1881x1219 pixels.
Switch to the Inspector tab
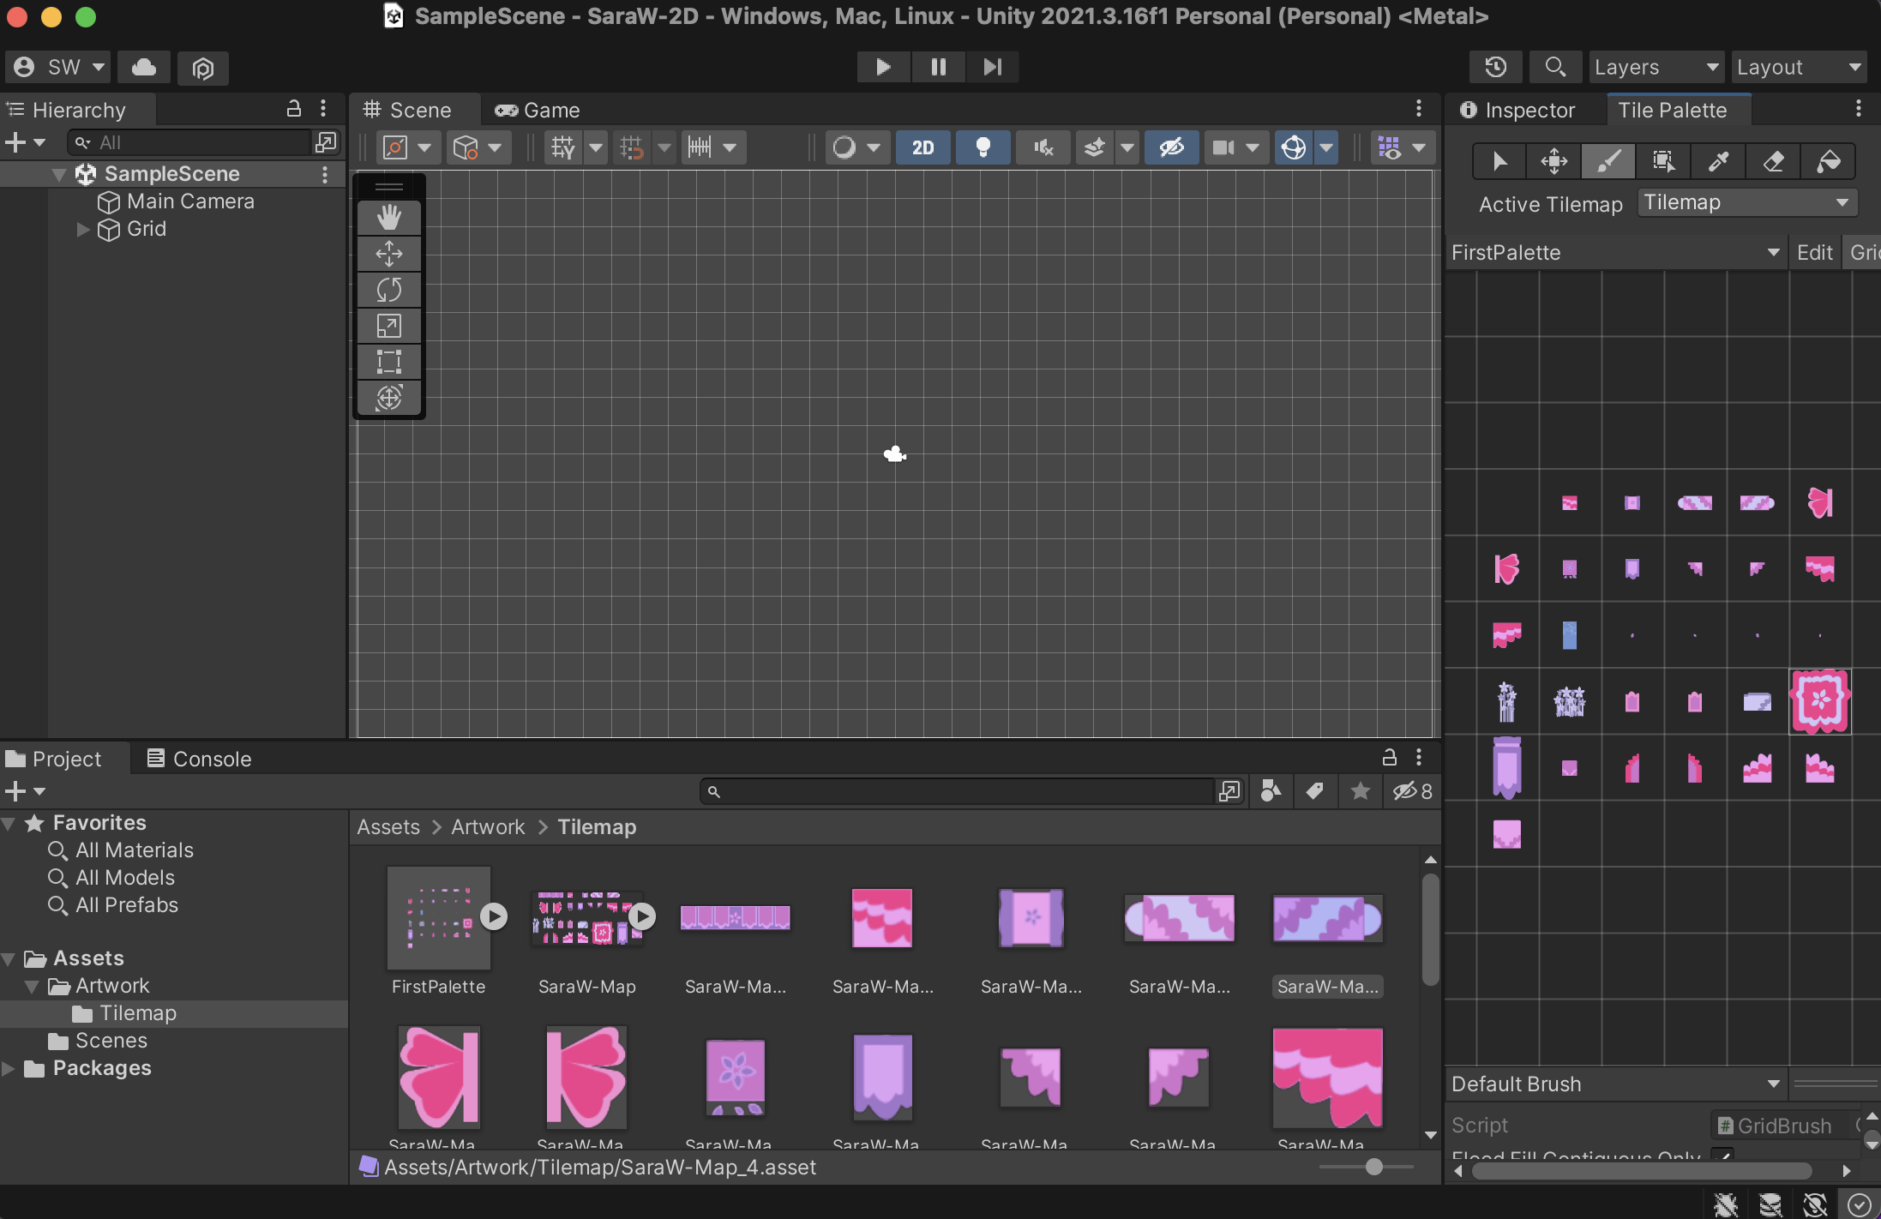(x=1518, y=111)
